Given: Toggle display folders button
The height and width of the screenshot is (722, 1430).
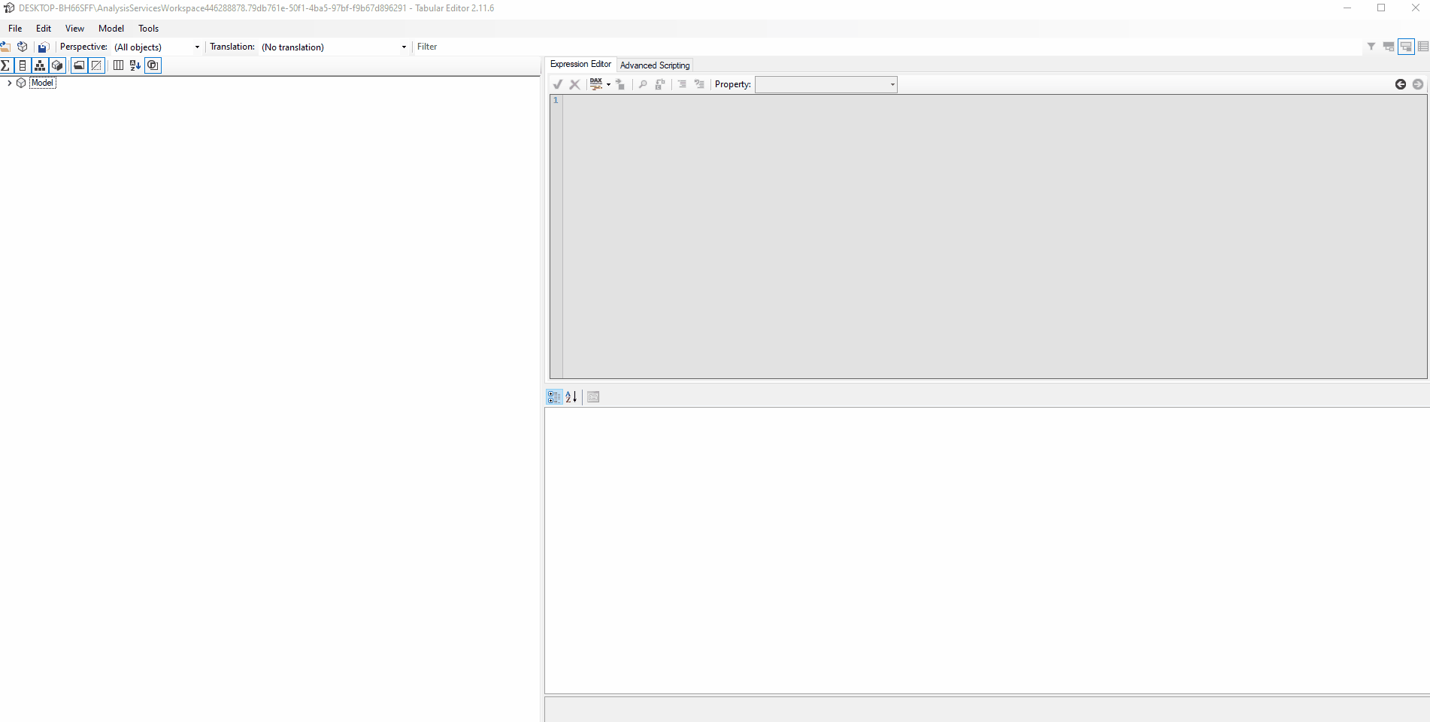Looking at the screenshot, I should click(79, 65).
